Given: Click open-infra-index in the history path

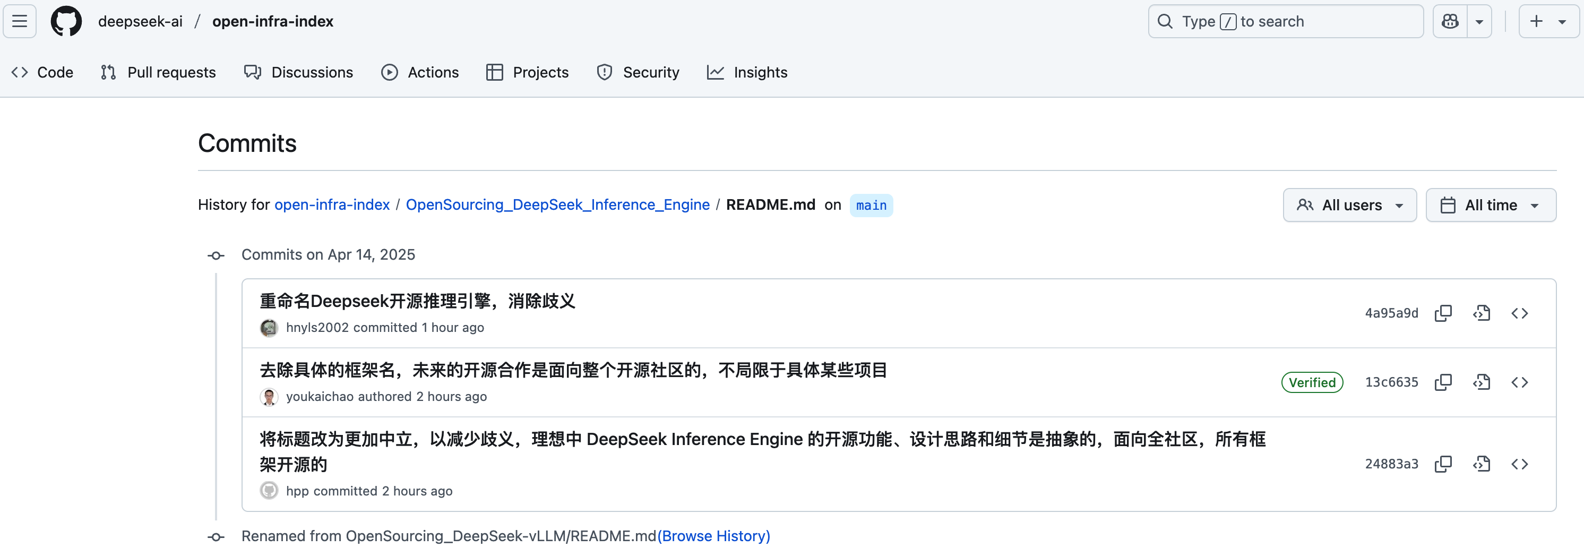Looking at the screenshot, I should [x=332, y=205].
